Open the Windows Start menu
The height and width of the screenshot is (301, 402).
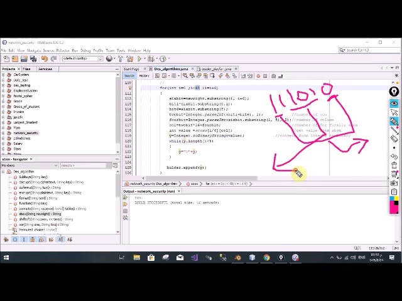point(6,258)
